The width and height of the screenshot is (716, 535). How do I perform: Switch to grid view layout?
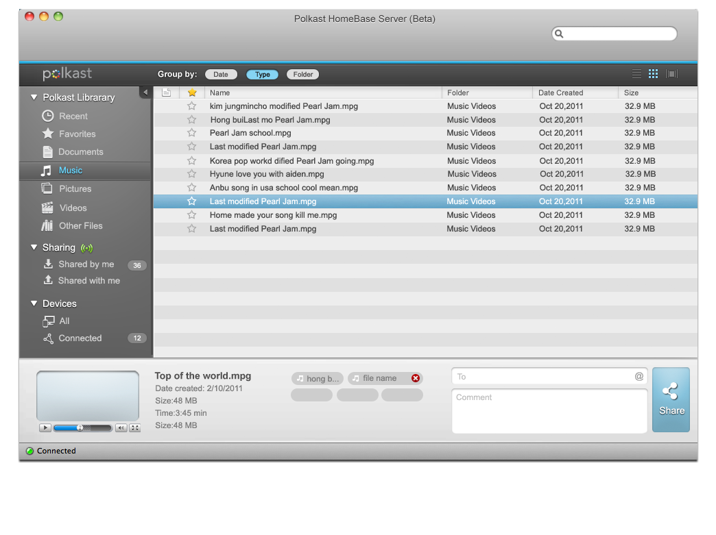[653, 74]
